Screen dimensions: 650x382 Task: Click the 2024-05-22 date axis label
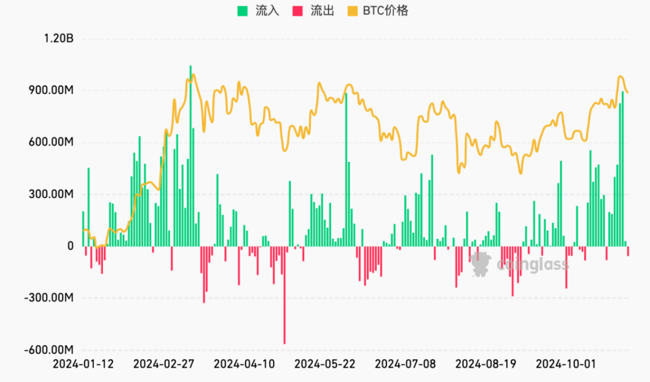324,364
